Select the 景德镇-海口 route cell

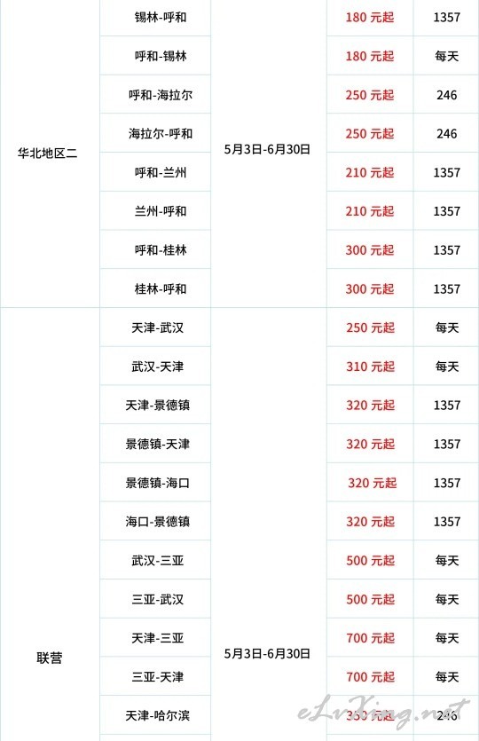coord(158,483)
